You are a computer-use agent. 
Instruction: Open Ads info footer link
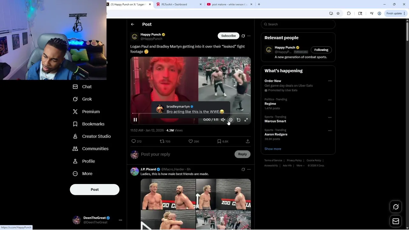coord(287,165)
